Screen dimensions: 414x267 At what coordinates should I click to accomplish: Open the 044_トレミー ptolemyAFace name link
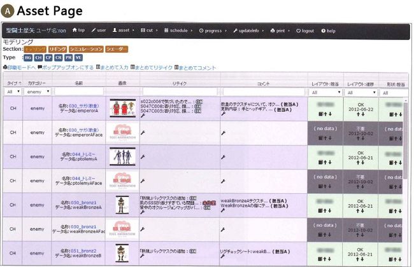click(x=84, y=179)
